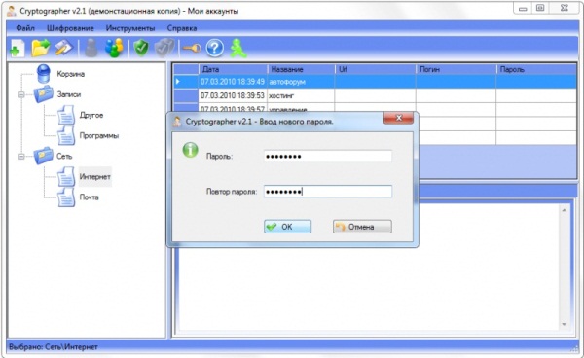Image resolution: width=584 pixels, height=358 pixels.
Task: Select the хостинг table row
Action: [x=375, y=95]
